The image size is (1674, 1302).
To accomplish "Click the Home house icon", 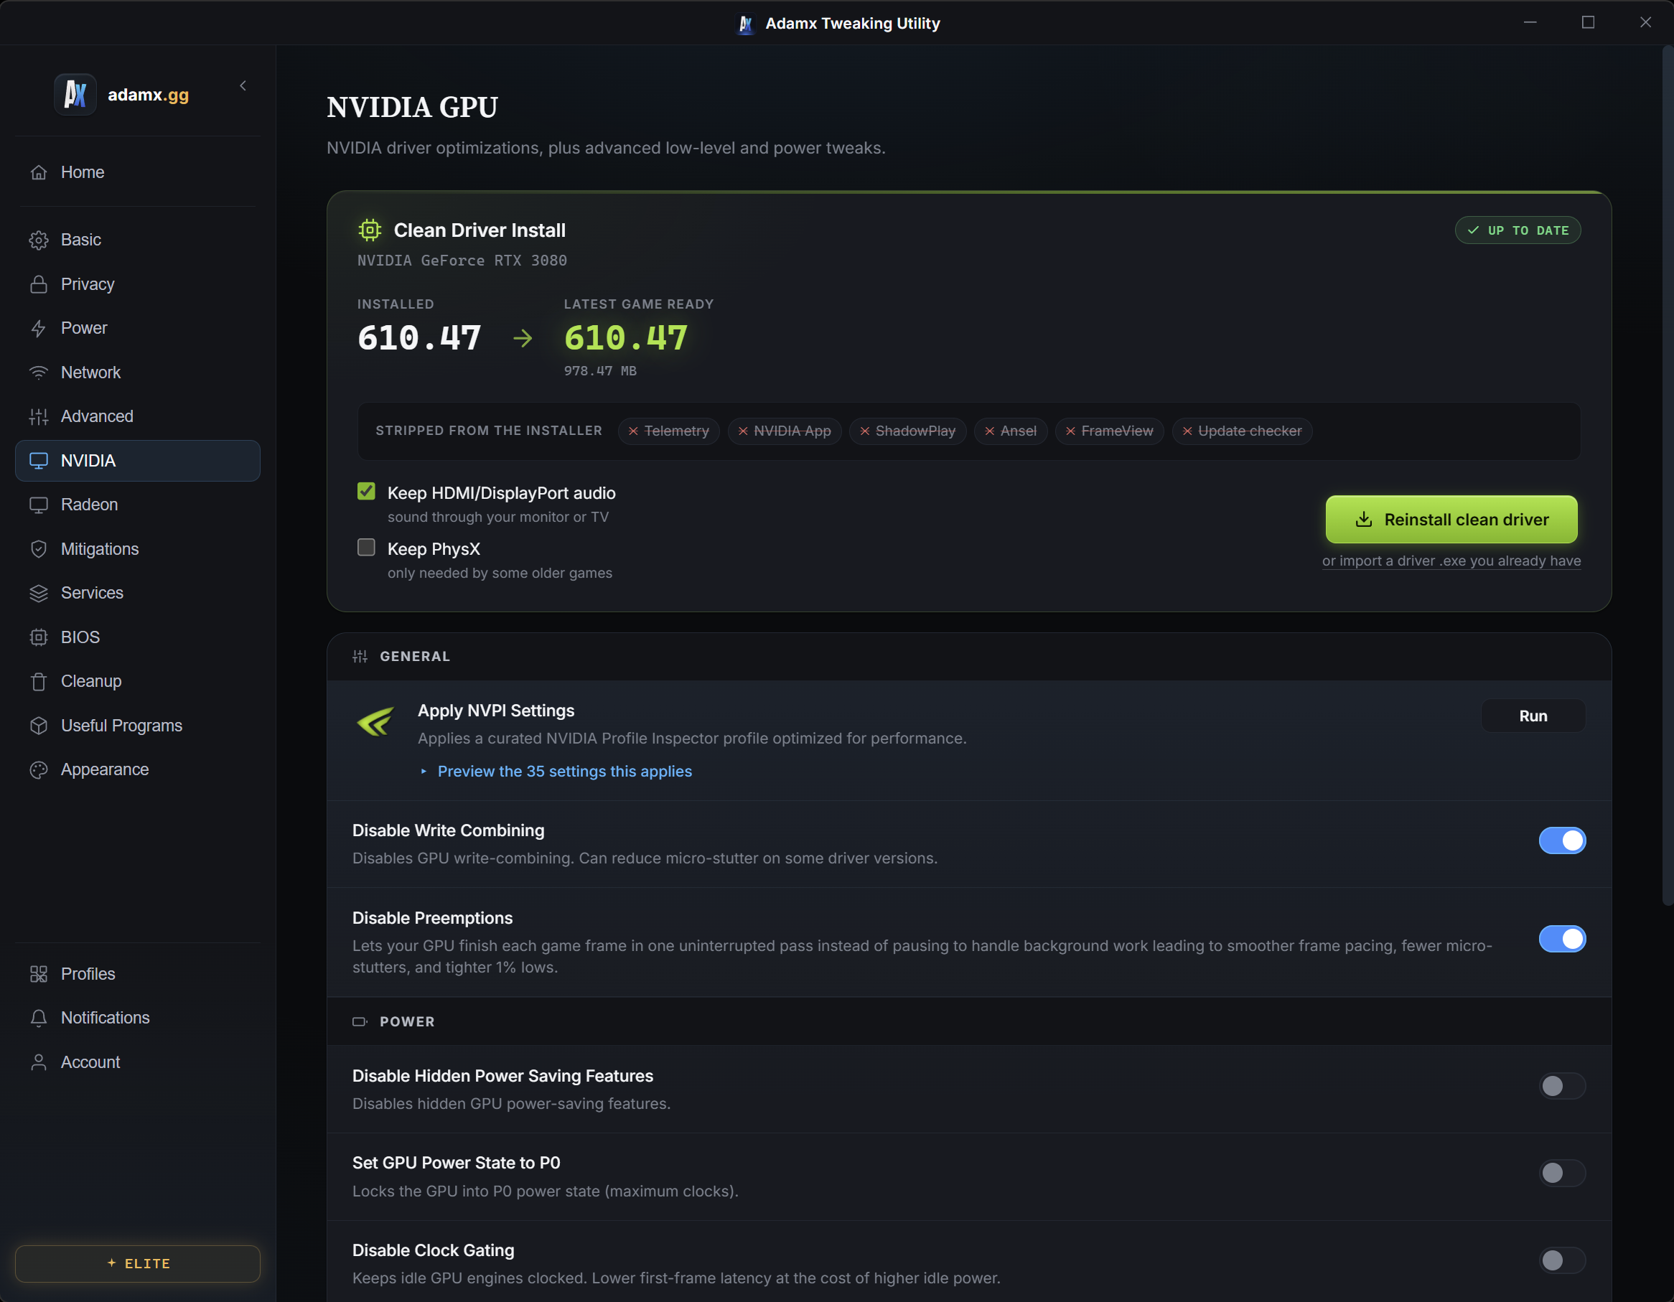I will click(38, 172).
